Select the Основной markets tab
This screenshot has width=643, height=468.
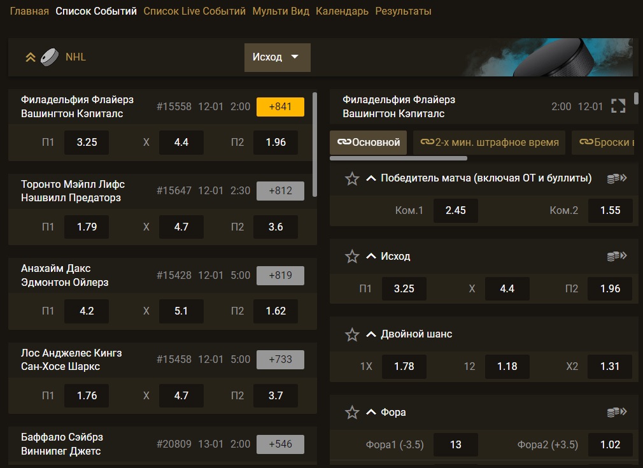368,143
